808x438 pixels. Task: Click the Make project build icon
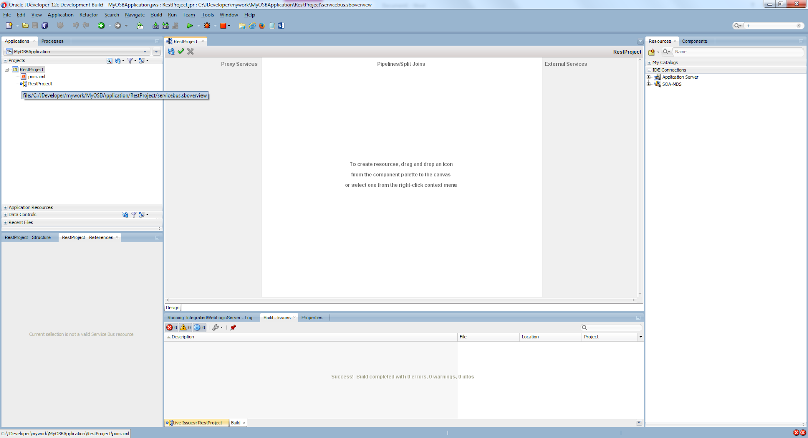[x=156, y=25]
